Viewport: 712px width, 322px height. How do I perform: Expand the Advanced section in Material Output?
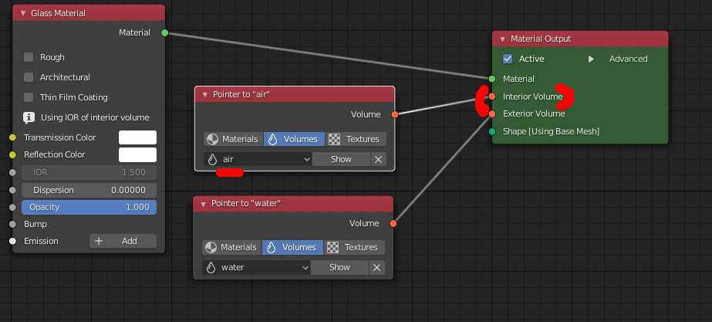pyautogui.click(x=591, y=59)
